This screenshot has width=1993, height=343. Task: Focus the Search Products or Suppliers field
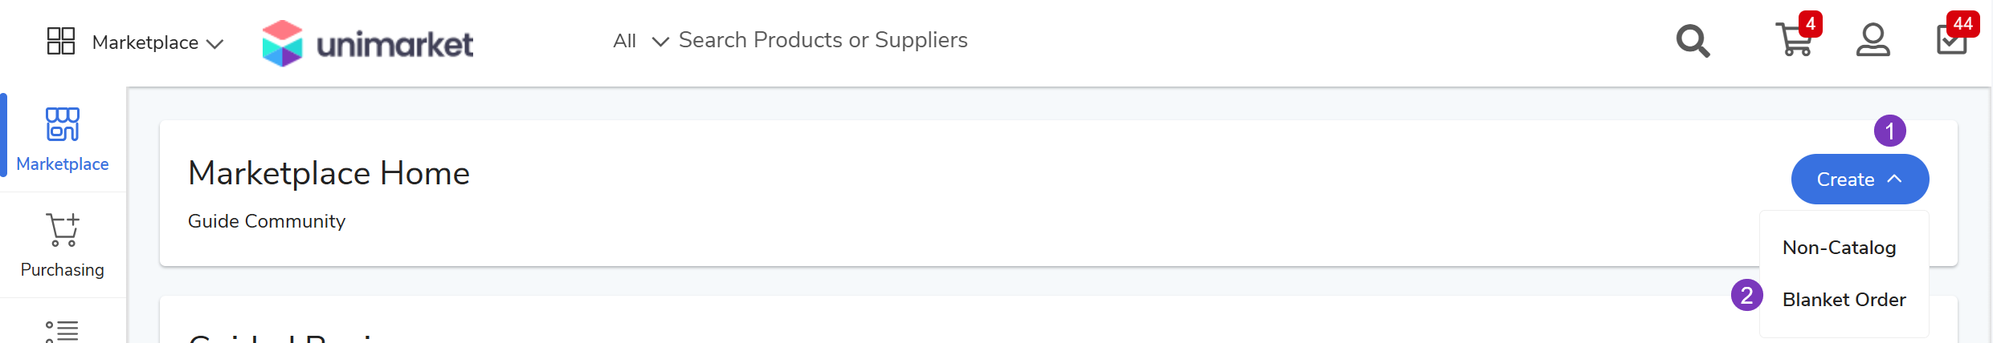(823, 40)
